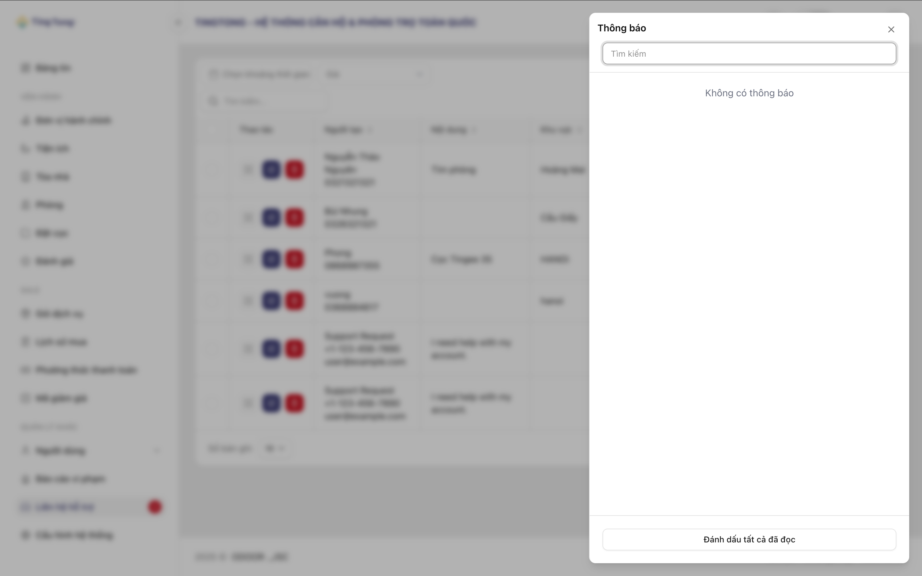This screenshot has height=576, width=922.
Task: Expand the Người dùng sidebar submenu chevron
Action: [157, 451]
